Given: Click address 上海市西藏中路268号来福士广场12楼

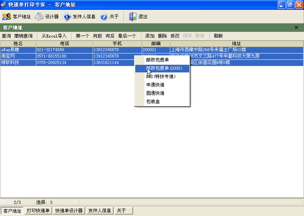Looking at the screenshot, I should (237, 50).
